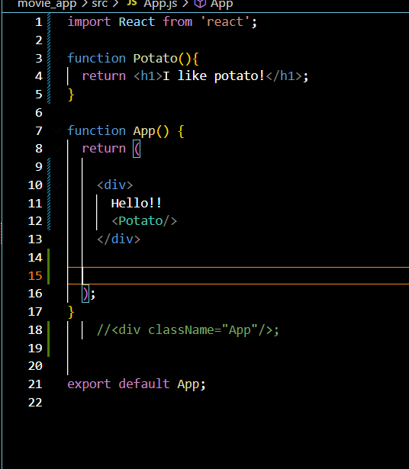Screen dimensions: 409x469
Task: Fold the return block on line 8
Action: coord(57,149)
